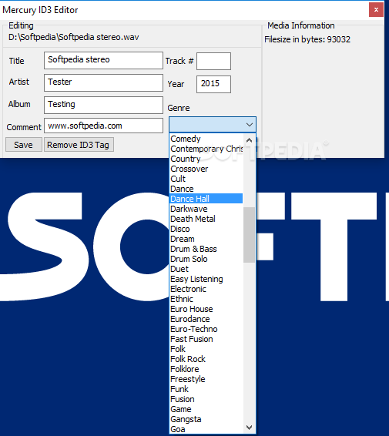Choose Disco in the genre list
Screen dimensions: 389x436
tap(206, 229)
